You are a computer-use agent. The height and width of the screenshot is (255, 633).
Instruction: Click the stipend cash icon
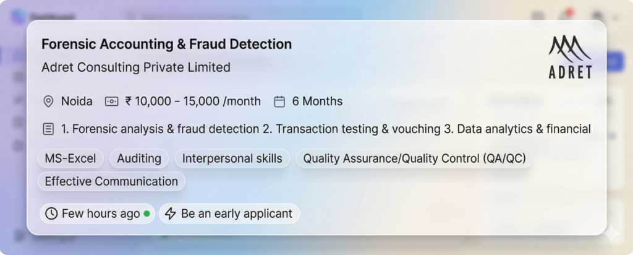click(x=111, y=102)
